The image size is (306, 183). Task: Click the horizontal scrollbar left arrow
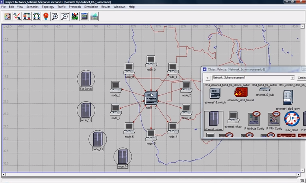[4, 175]
